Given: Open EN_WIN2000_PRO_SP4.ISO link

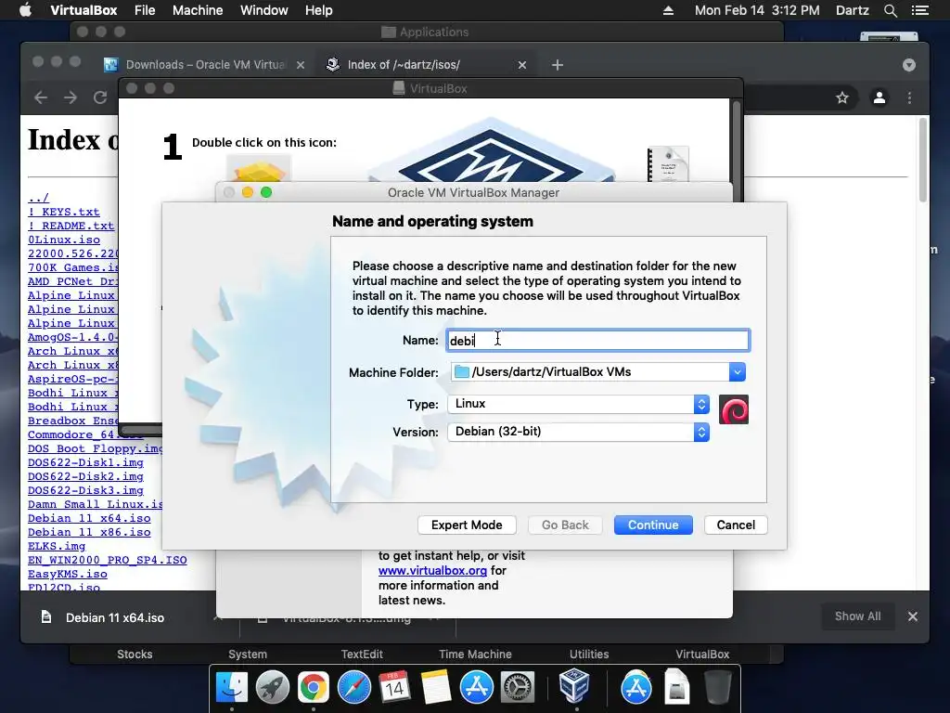Looking at the screenshot, I should [108, 560].
